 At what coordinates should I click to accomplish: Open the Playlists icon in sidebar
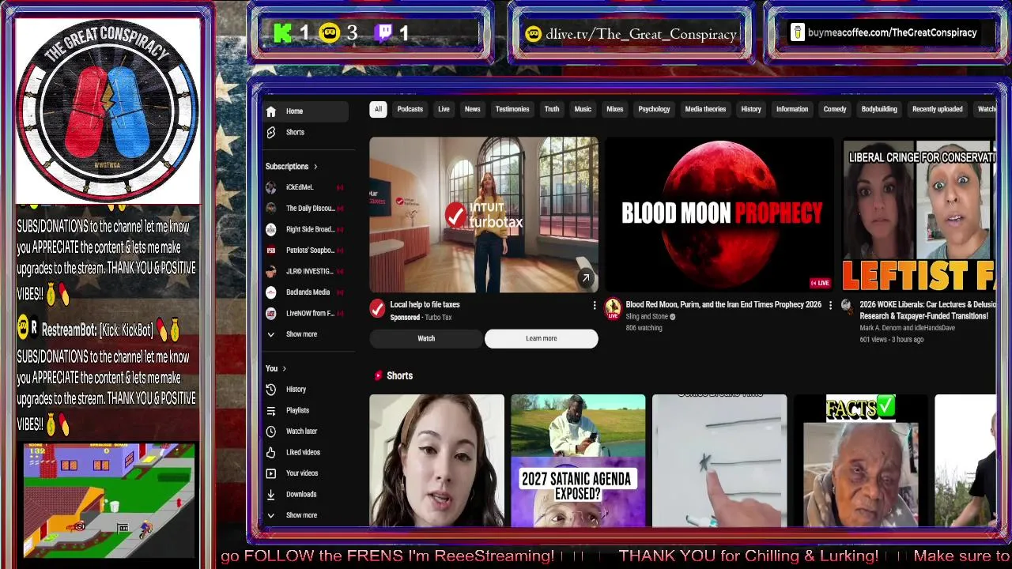point(271,410)
